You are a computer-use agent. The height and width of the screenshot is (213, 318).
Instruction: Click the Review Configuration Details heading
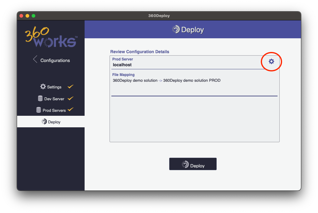tap(140, 52)
